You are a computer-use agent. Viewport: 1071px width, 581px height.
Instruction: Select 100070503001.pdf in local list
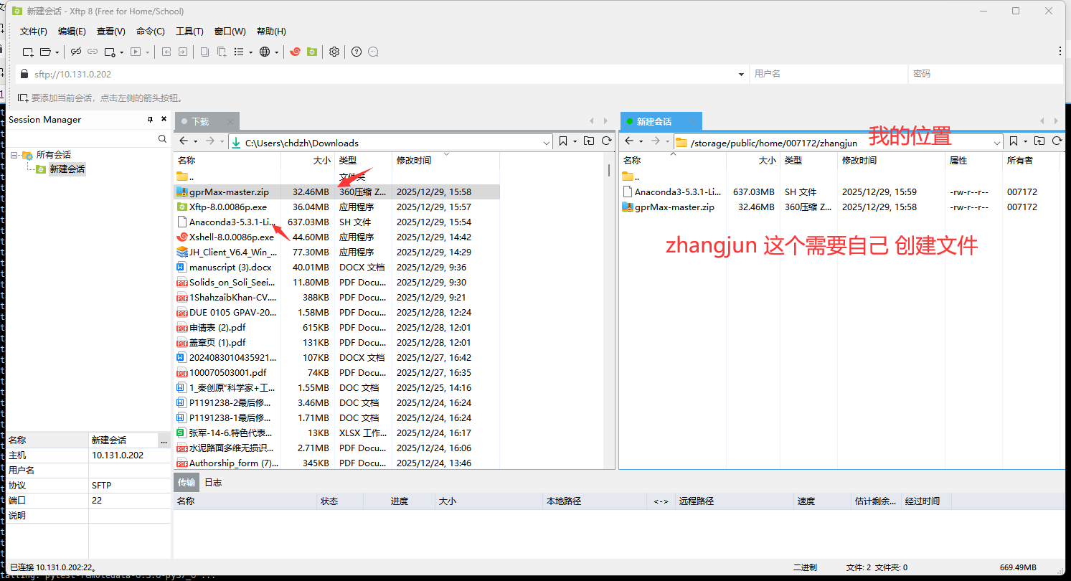tap(336, 373)
